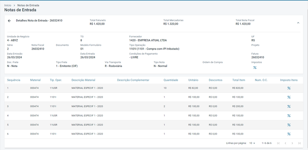
Task: Sort by Sequência column header
Action: (13, 80)
